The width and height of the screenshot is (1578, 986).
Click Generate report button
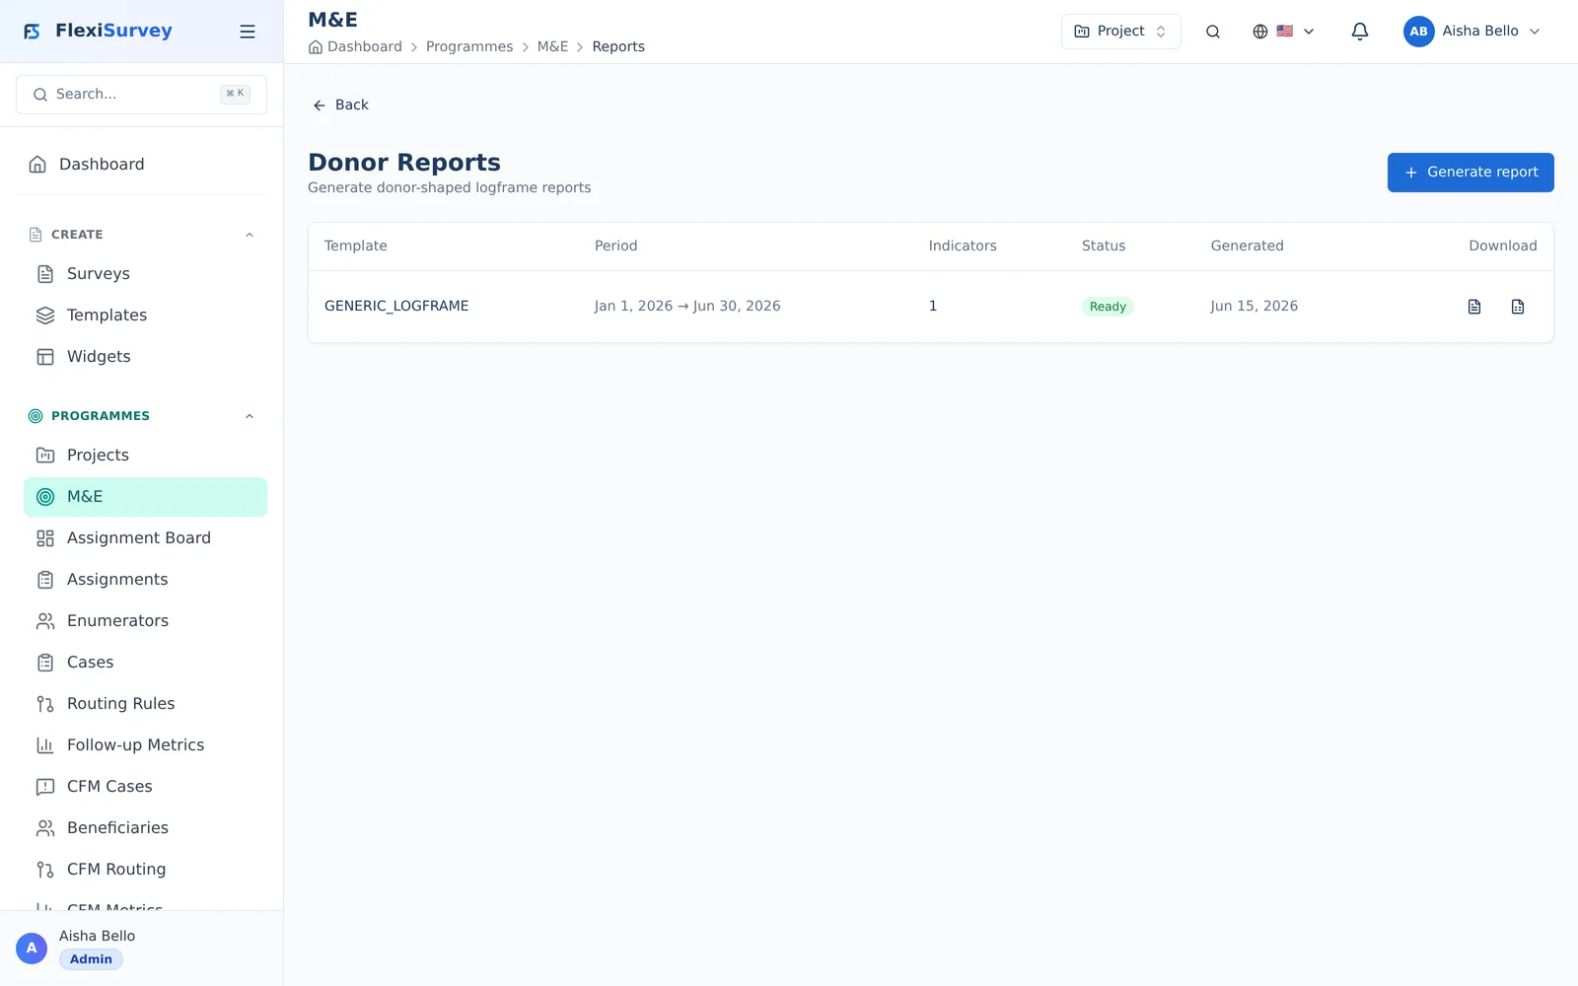1470,173
